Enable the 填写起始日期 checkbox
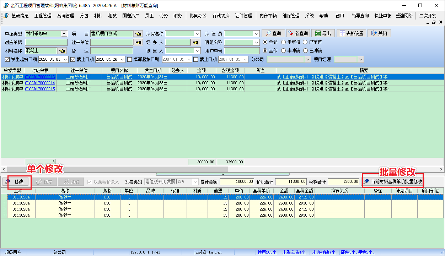The height and width of the screenshot is (256, 445). [x=130, y=59]
